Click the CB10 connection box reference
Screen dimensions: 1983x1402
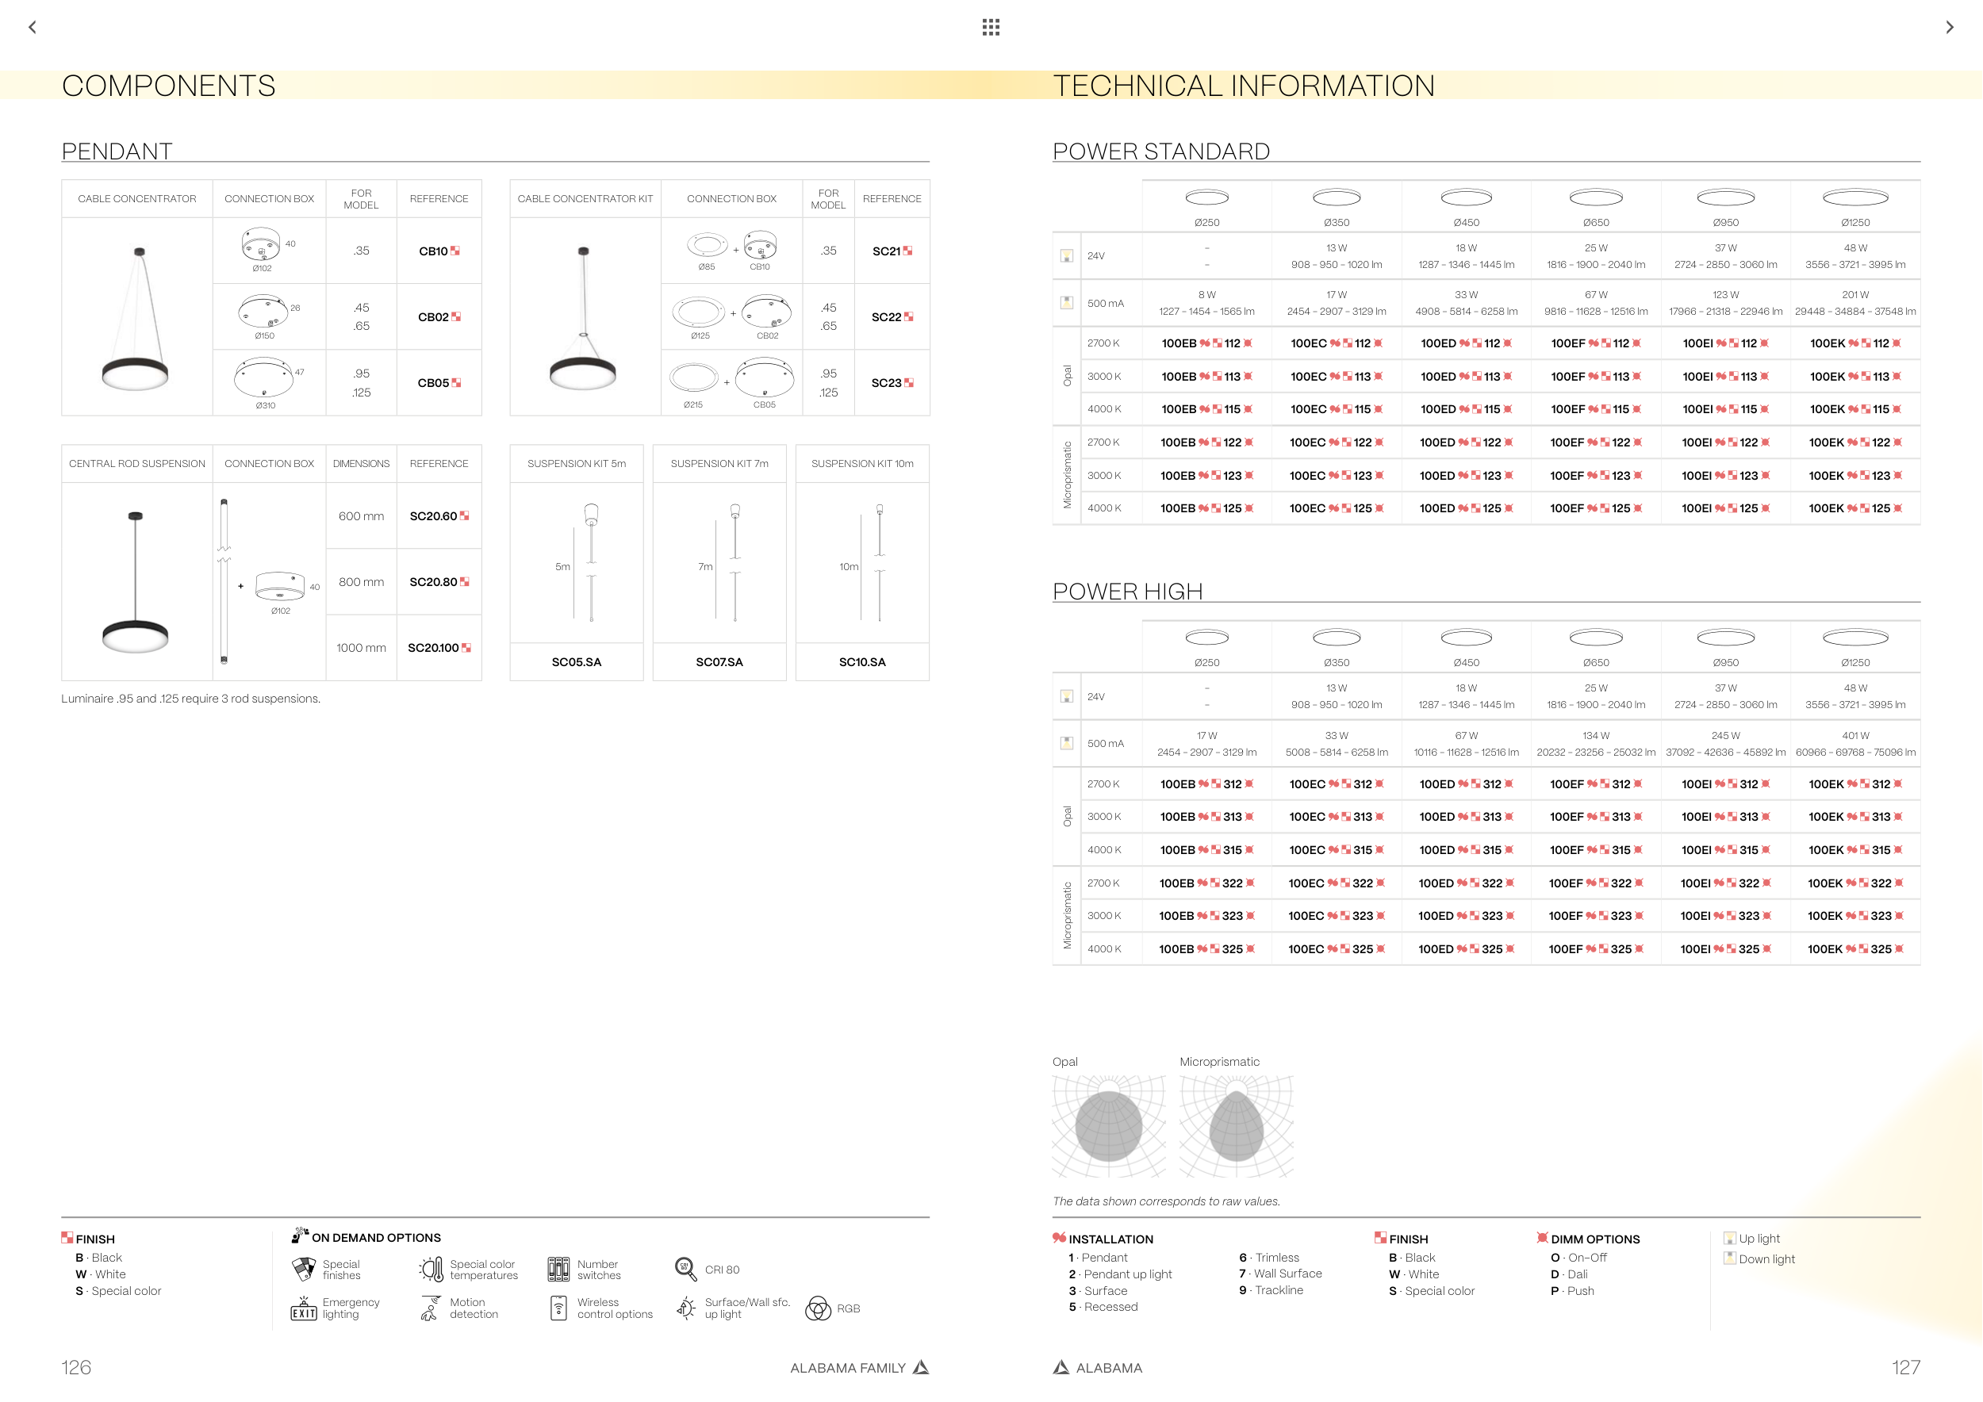point(434,251)
